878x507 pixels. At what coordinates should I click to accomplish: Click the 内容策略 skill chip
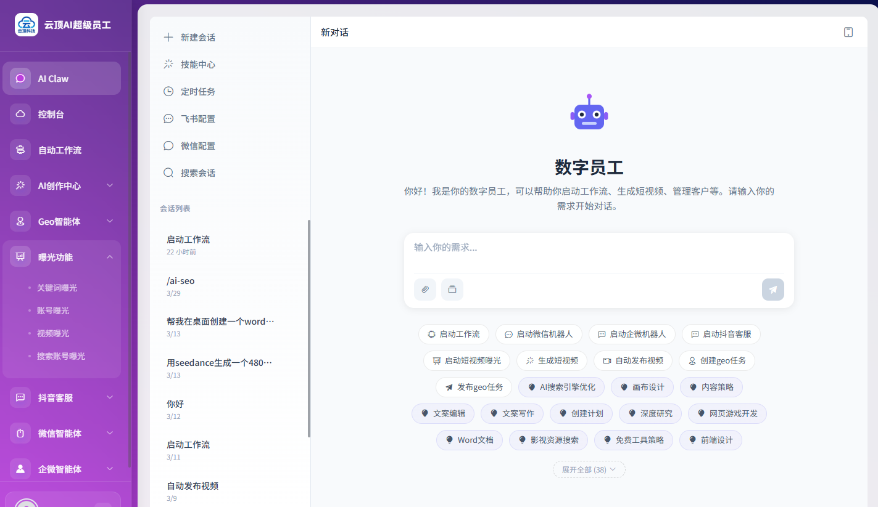(x=711, y=387)
